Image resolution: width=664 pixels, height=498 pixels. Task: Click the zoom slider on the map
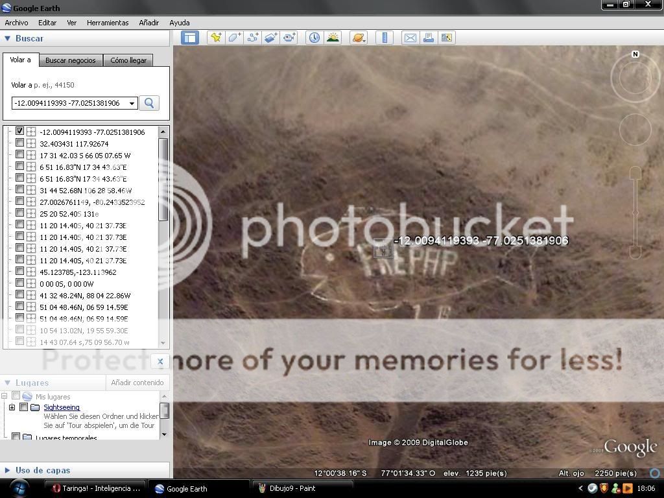click(635, 213)
